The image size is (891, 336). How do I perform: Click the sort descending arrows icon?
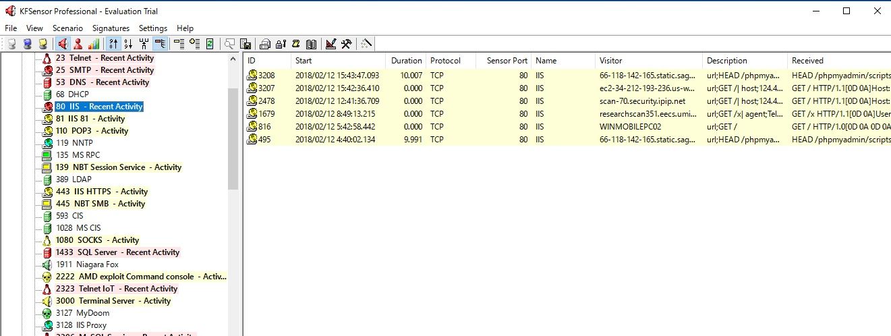[x=129, y=44]
